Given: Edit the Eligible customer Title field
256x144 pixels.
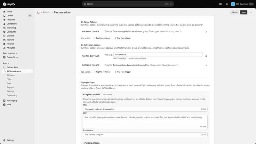Looking at the screenshot, I should coord(145,109).
